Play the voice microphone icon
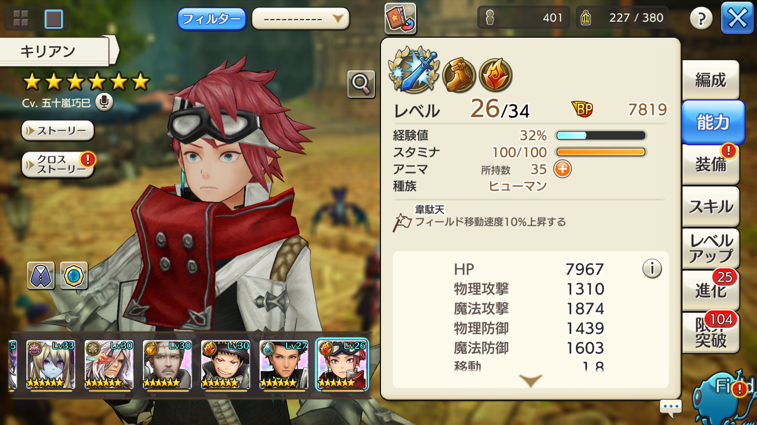The width and height of the screenshot is (757, 425). click(x=104, y=102)
